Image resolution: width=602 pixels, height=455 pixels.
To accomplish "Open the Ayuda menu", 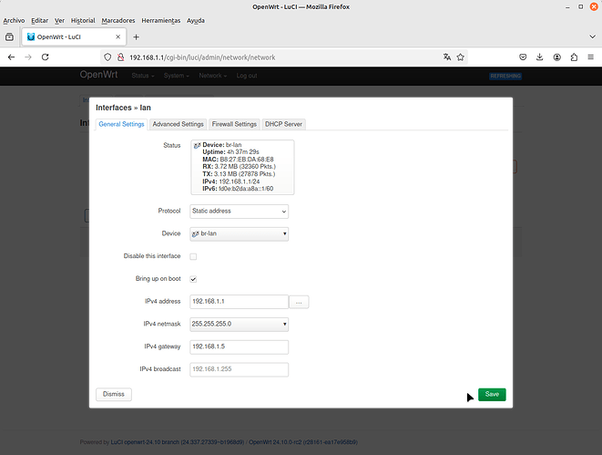I will [x=196, y=20].
